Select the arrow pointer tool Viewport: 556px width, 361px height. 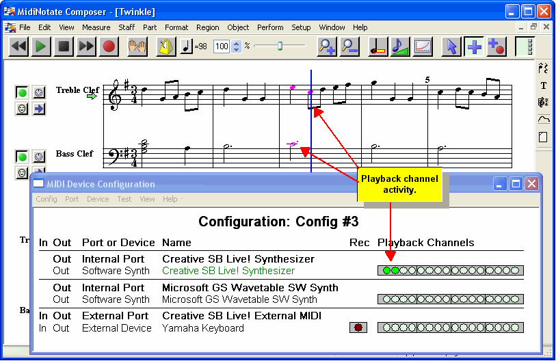[451, 46]
